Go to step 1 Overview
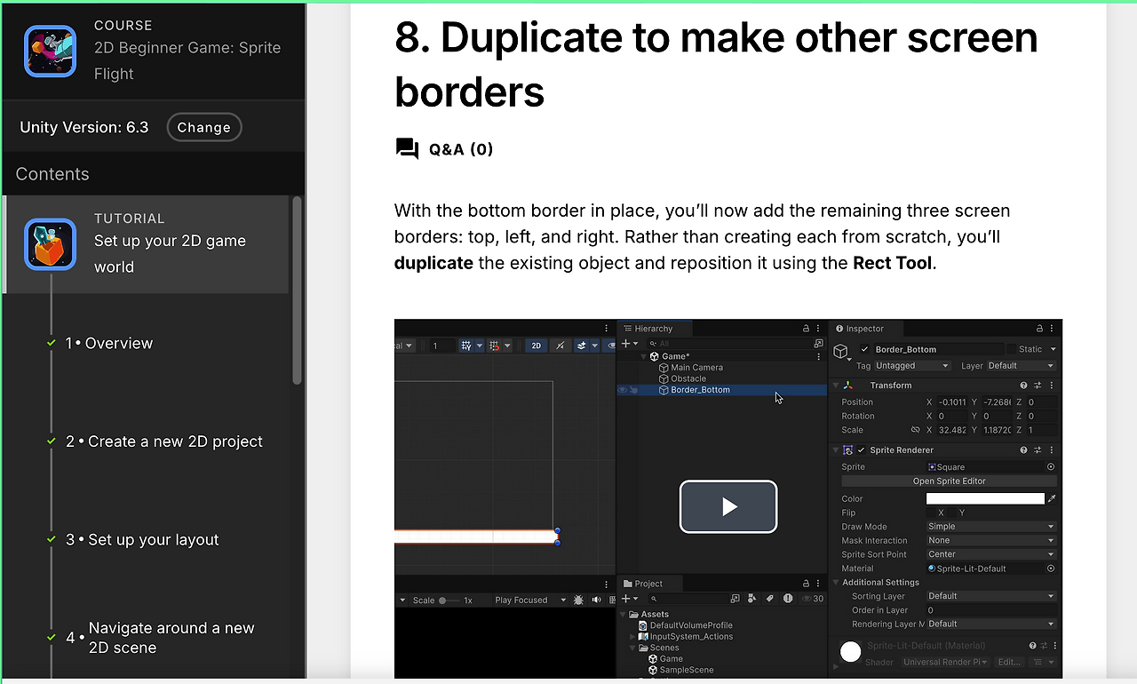 point(109,344)
